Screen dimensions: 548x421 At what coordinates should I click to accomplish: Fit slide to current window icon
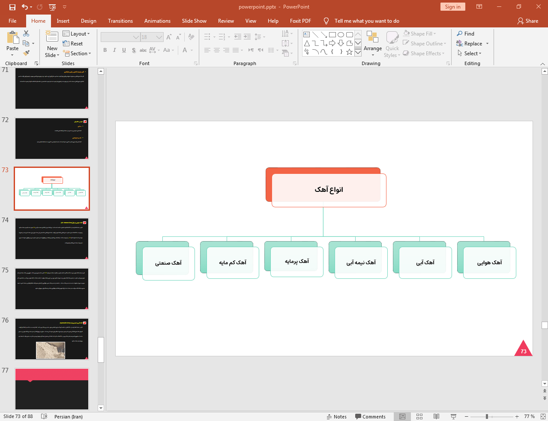pyautogui.click(x=543, y=416)
